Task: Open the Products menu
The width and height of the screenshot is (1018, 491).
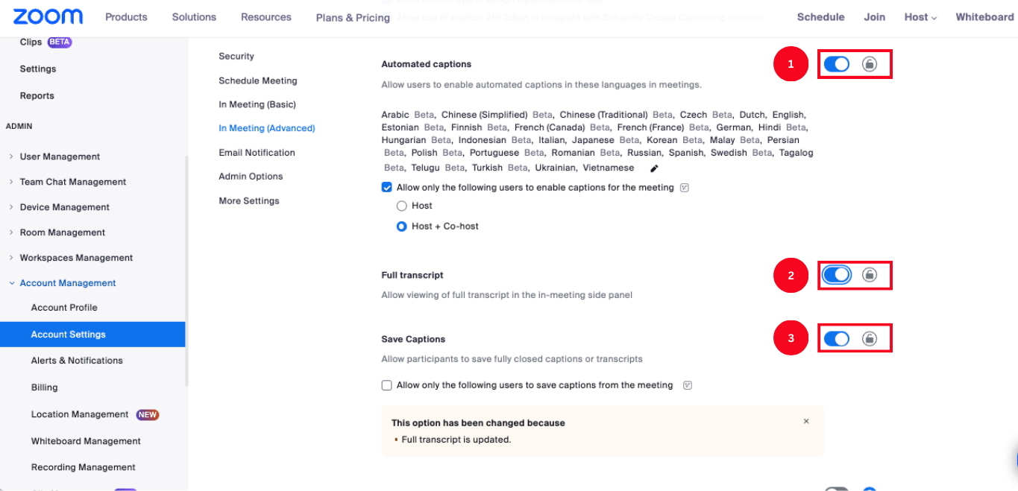Action: [126, 16]
